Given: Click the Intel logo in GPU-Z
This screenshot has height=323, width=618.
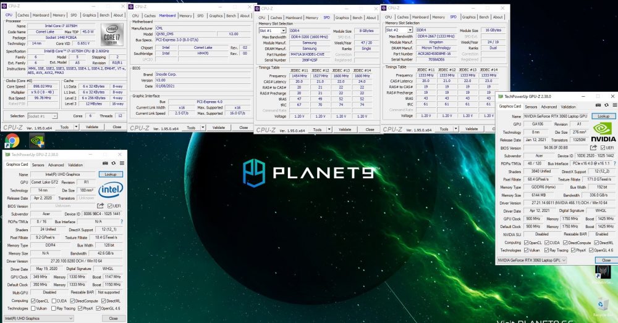Looking at the screenshot, I should pos(111,190).
